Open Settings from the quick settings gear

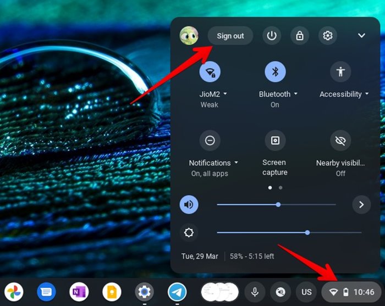click(x=328, y=36)
